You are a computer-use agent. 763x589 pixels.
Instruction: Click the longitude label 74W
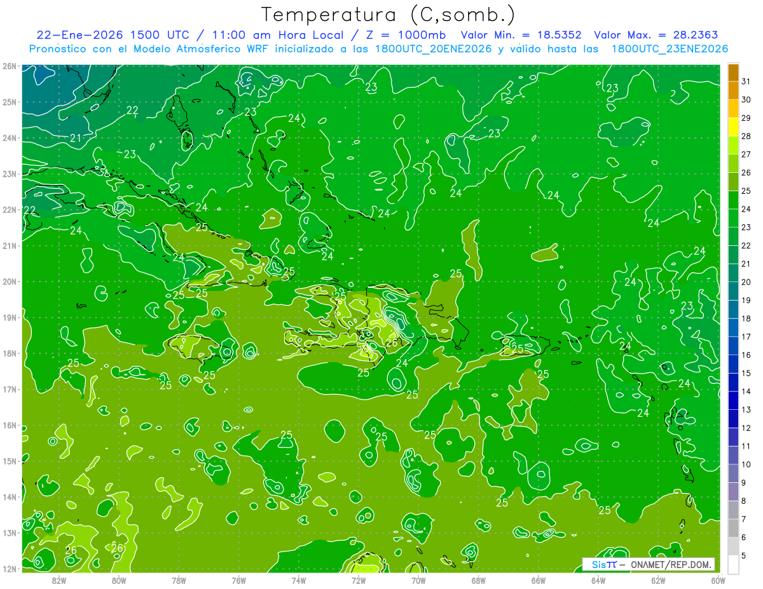298,580
